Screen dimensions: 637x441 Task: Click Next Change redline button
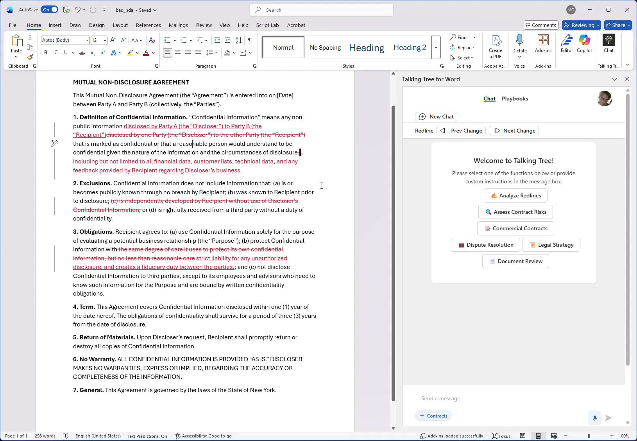[514, 131]
